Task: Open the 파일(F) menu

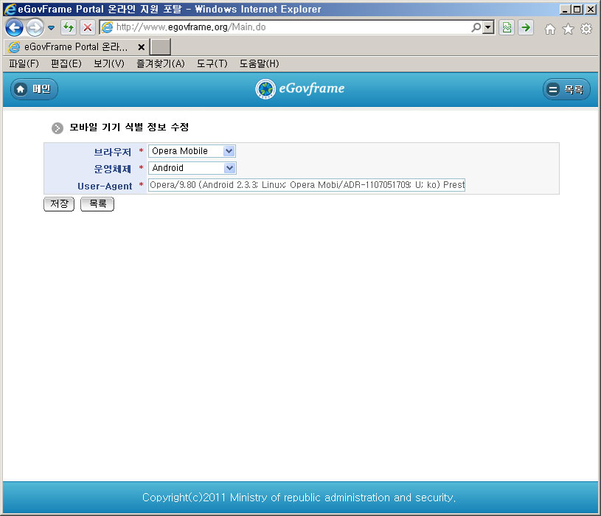Action: (x=24, y=64)
